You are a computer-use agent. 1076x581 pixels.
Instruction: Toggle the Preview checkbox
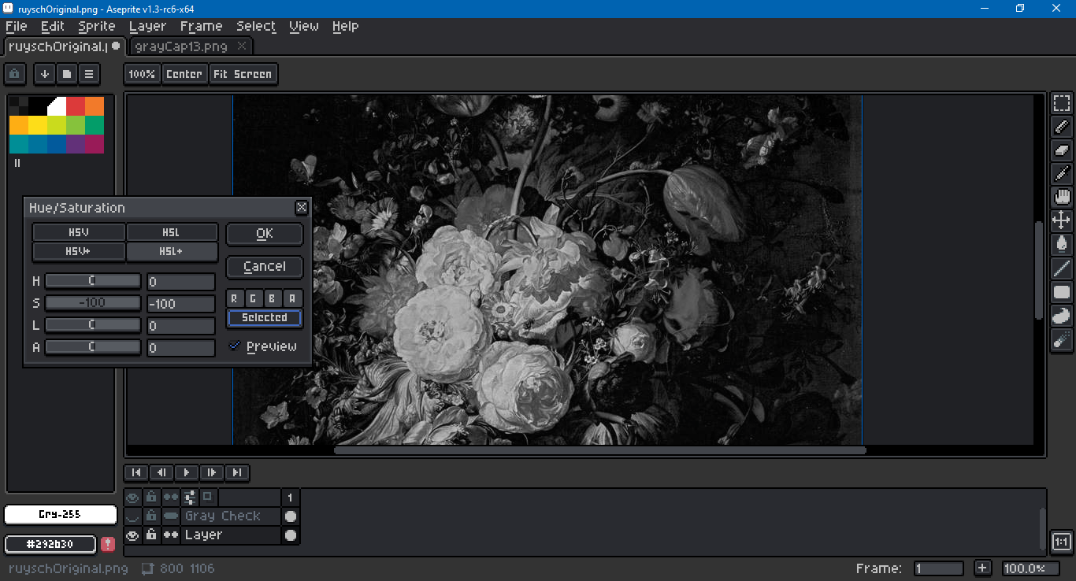tap(235, 346)
